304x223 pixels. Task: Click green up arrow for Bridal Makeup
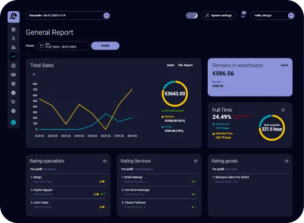pyautogui.click(x=192, y=181)
